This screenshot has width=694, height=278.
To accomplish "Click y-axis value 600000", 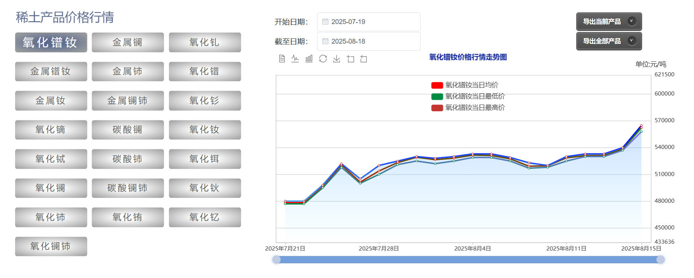I will pyautogui.click(x=664, y=94).
